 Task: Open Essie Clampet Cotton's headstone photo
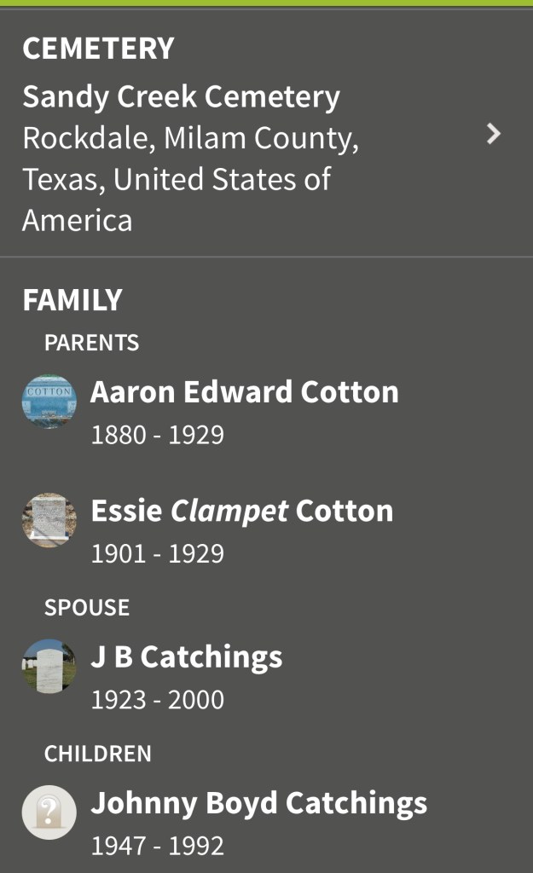49,520
